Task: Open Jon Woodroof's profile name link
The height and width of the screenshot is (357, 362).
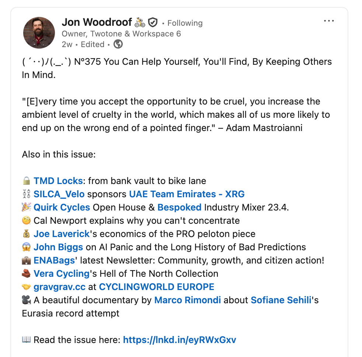Action: tap(97, 22)
